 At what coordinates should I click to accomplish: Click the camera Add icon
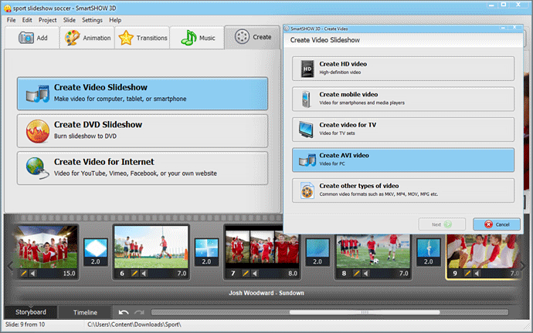[x=26, y=38]
